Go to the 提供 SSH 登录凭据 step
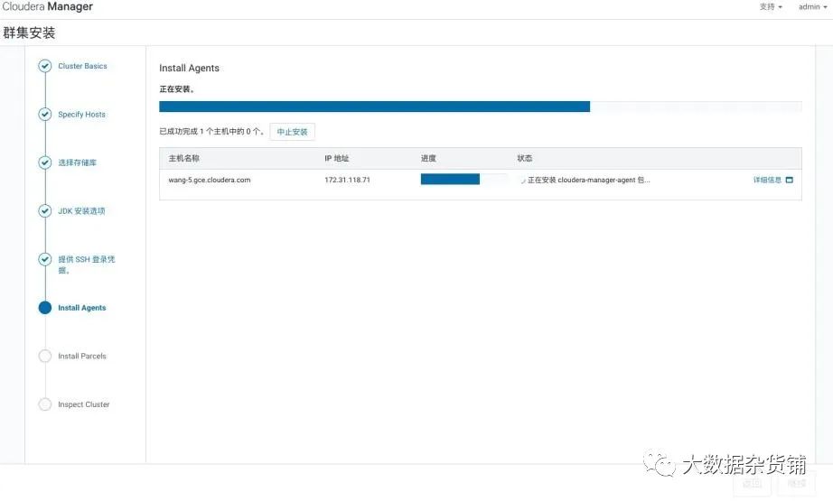Viewport: 833px width, 501px height. (x=87, y=264)
